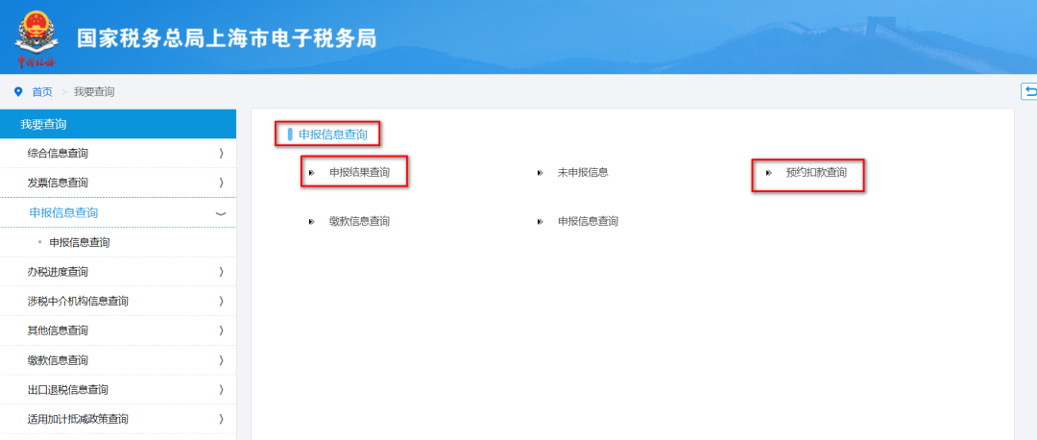Click the back arrow icon at top right
The height and width of the screenshot is (440, 1037).
click(x=1029, y=91)
